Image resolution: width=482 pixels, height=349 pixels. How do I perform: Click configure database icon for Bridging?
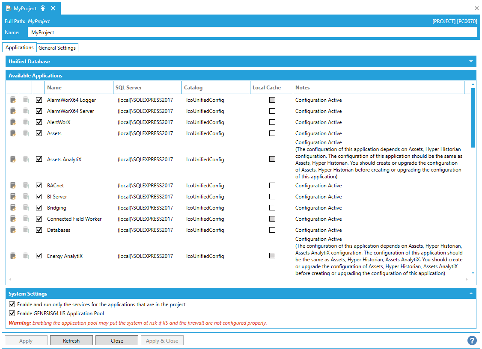13,208
